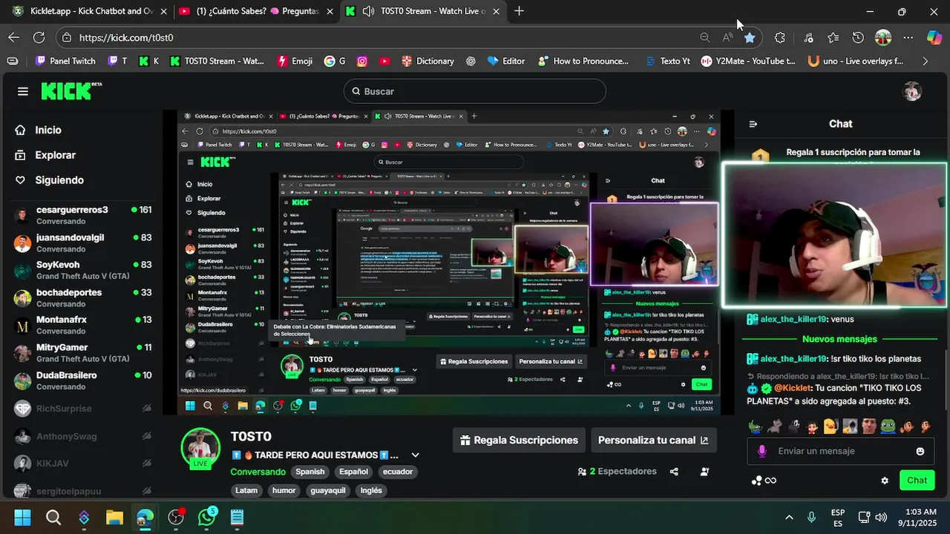Open a new browser tab
Viewport: 950px width, 534px height.
(519, 11)
